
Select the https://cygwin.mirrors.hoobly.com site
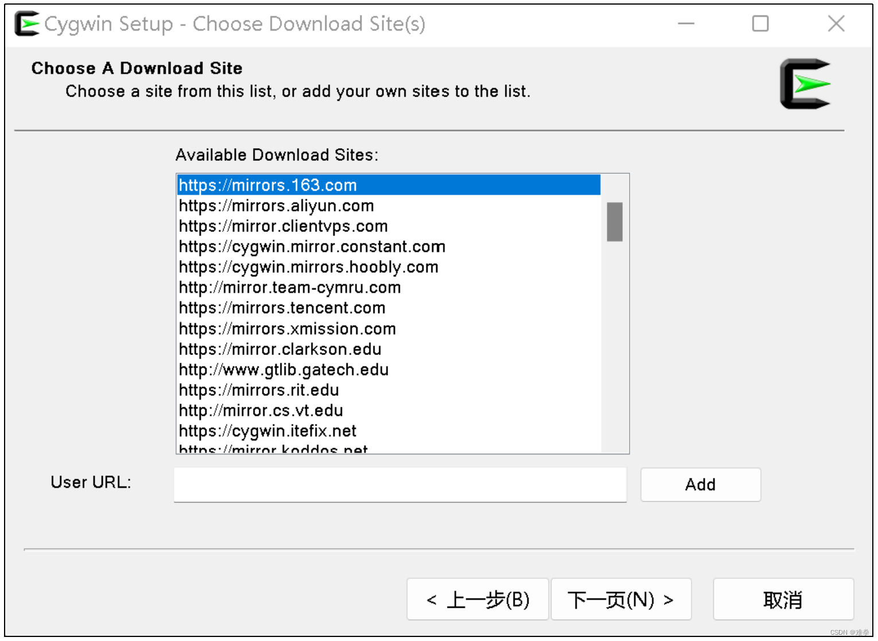click(x=308, y=267)
